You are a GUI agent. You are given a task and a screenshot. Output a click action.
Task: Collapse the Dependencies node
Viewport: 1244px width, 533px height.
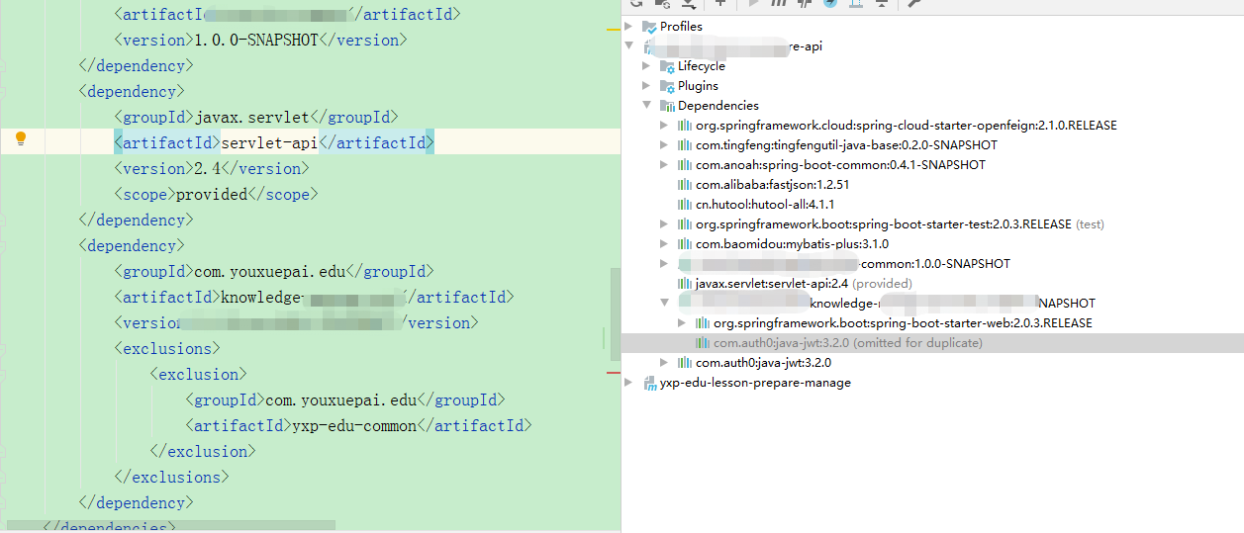tap(647, 106)
